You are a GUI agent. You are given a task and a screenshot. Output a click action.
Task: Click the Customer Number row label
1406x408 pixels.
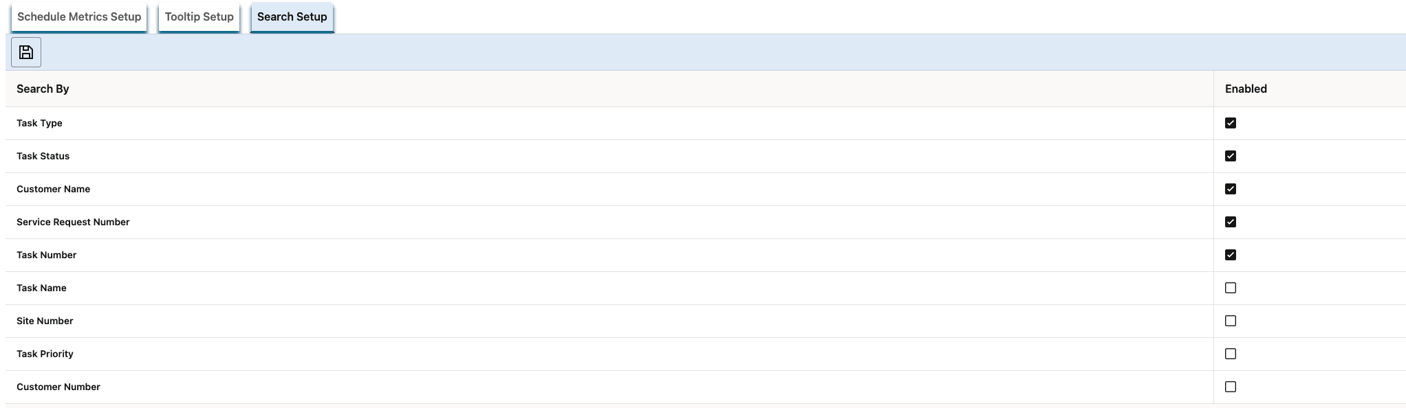[x=58, y=387]
